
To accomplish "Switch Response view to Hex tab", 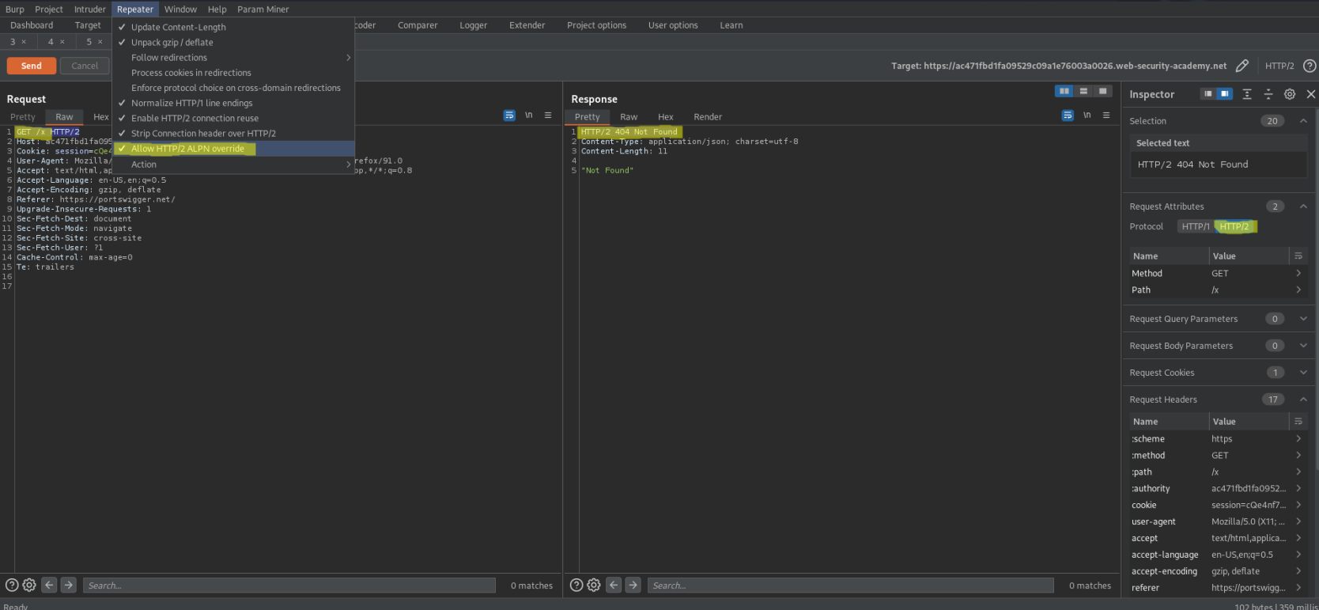I will click(x=665, y=116).
